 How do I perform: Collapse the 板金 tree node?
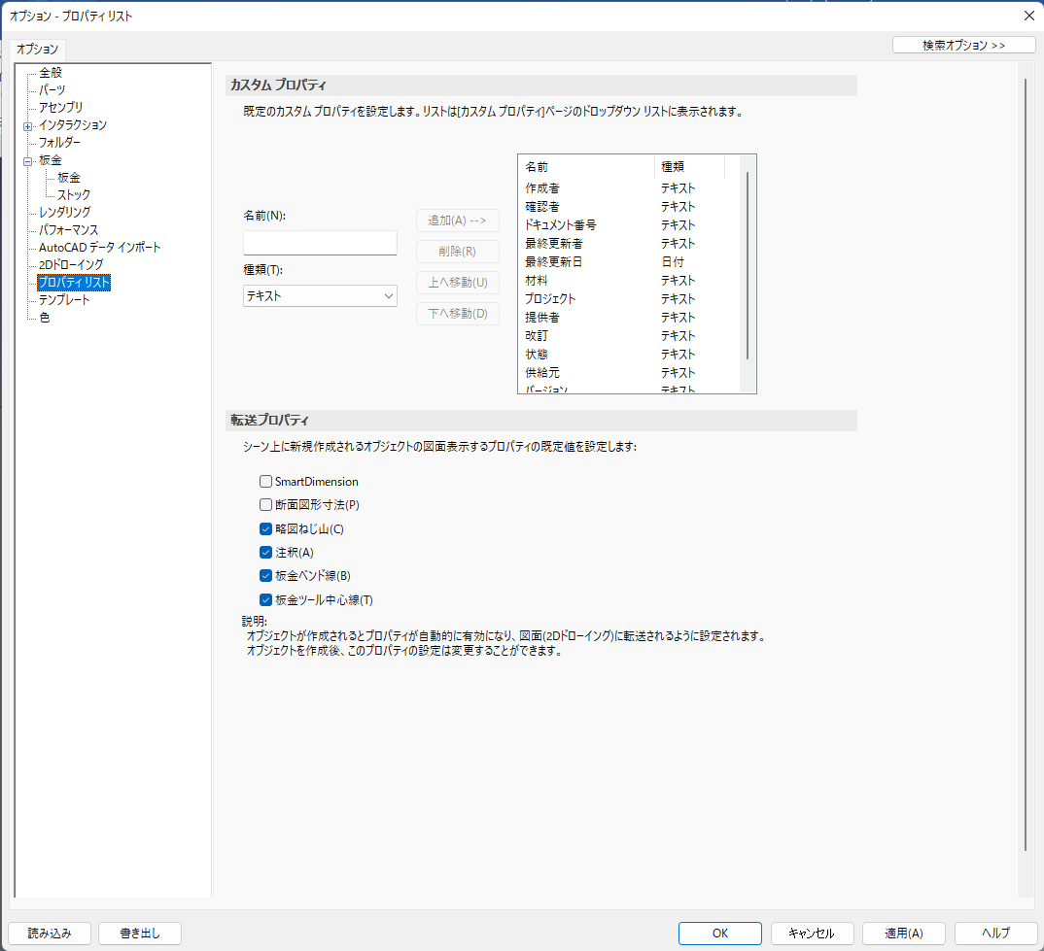coord(27,160)
